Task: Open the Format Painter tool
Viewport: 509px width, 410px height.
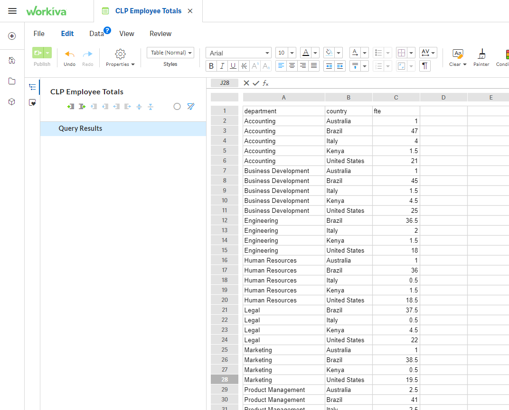Action: (481, 58)
